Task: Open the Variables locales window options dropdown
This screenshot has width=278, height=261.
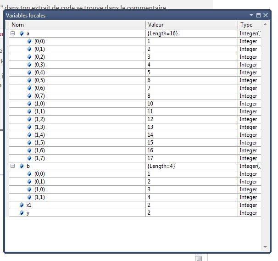Action: tap(251, 15)
